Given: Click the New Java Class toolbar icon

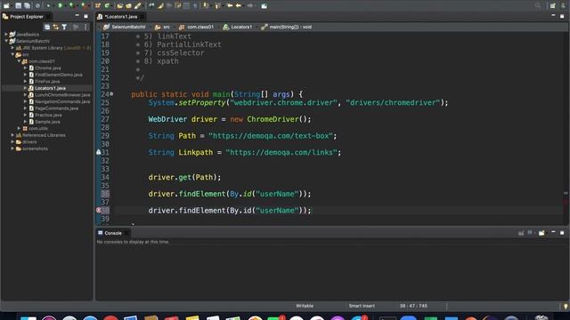Looking at the screenshot, I should click(107, 5).
